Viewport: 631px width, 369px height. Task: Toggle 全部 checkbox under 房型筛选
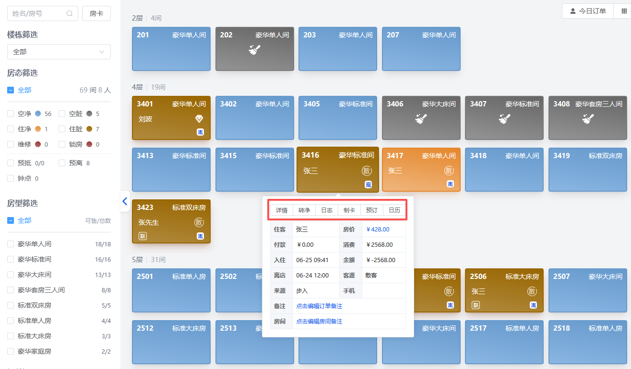tap(11, 220)
